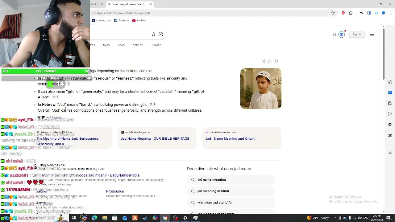
Task: Switch to the COPILOT search tab
Action: [138, 45]
